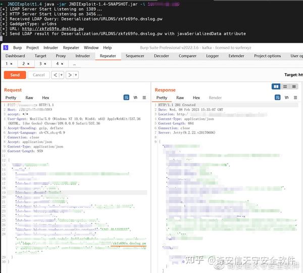Click the Target host label
This screenshot has width=303, height=273.
pyautogui.click(x=293, y=75)
